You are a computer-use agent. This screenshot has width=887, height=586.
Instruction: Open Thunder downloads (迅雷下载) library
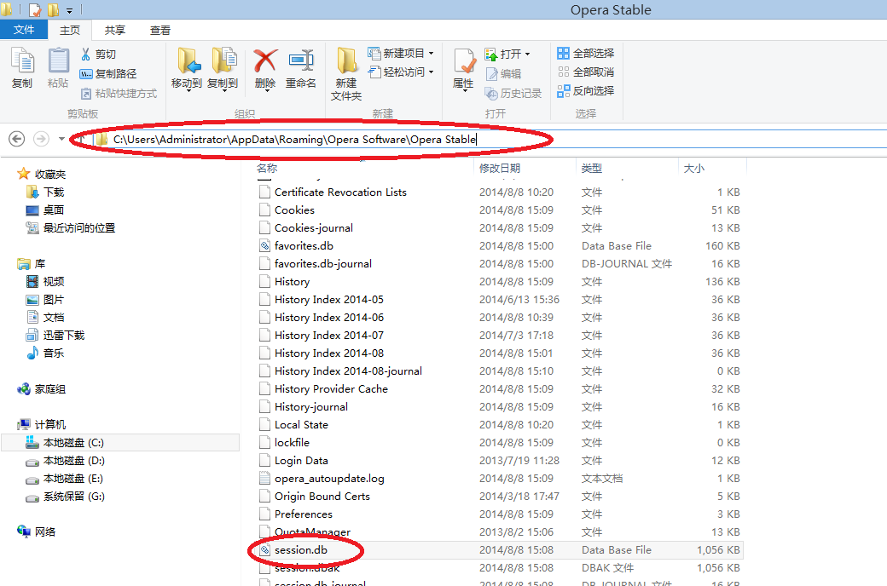55,335
